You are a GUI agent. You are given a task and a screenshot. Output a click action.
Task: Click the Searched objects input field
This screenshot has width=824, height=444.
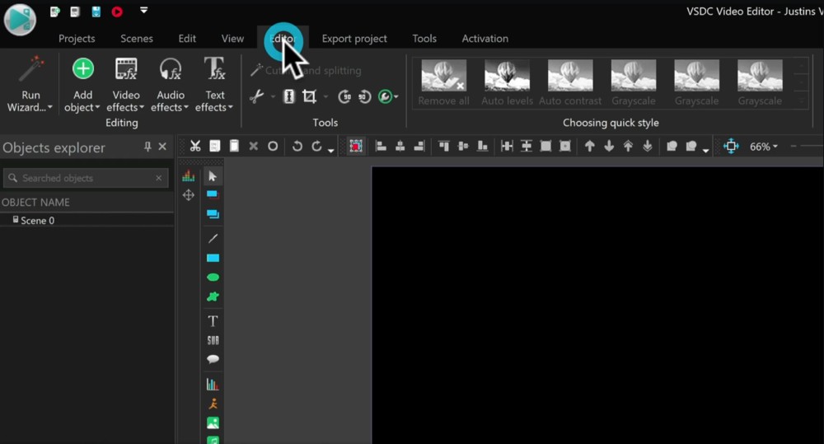click(x=86, y=178)
